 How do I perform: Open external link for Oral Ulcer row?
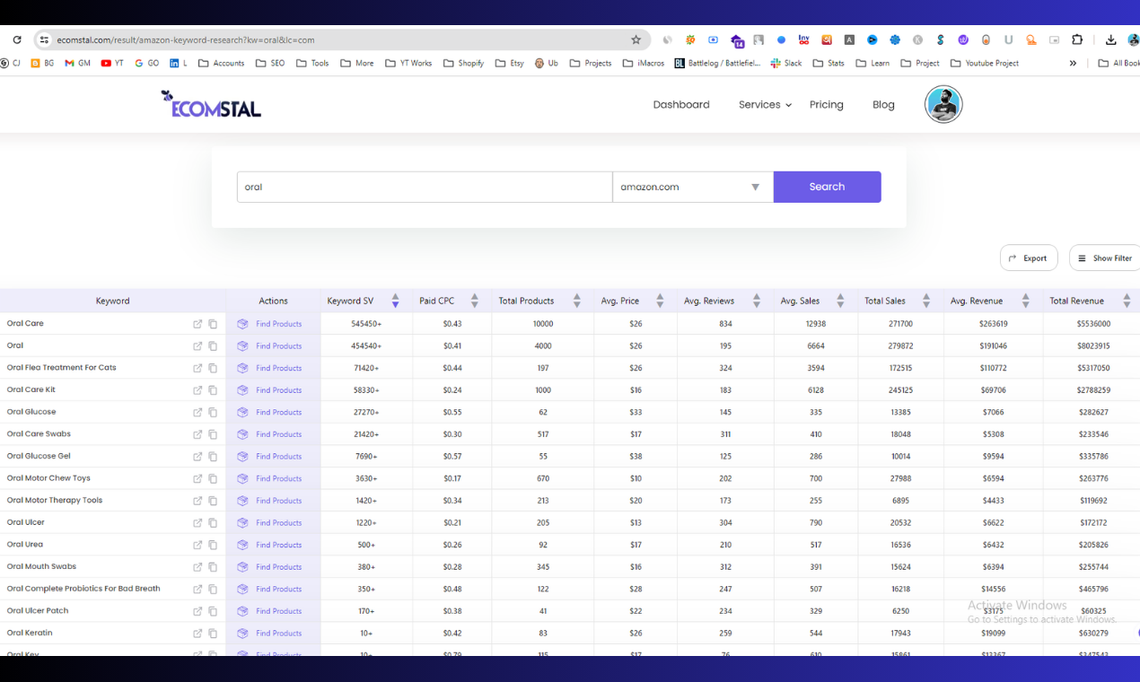[197, 523]
